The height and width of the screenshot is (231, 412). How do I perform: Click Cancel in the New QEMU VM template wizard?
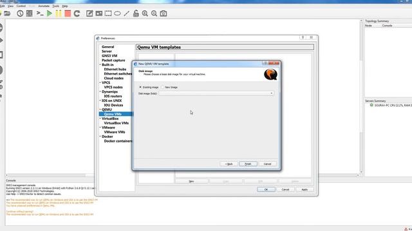click(268, 164)
